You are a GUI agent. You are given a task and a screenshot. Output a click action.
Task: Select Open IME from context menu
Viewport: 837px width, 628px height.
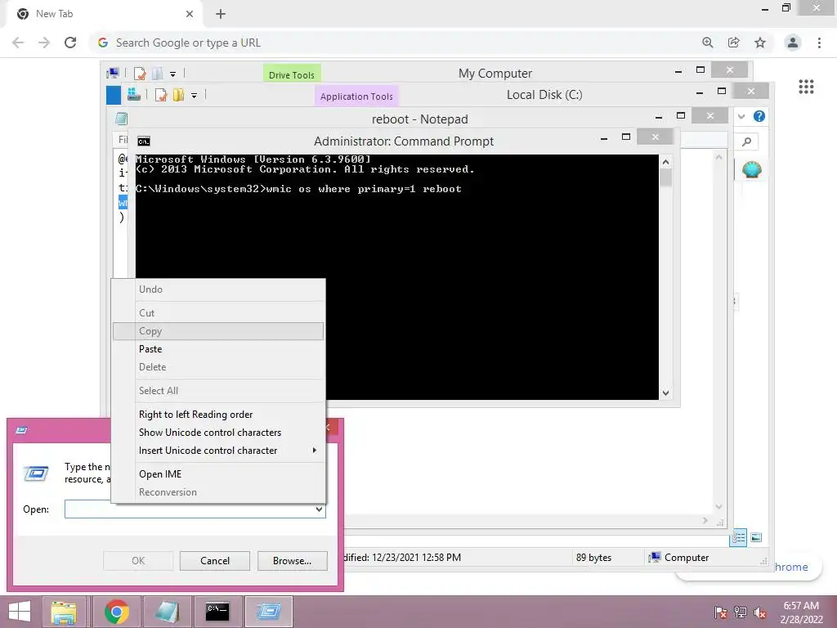pyautogui.click(x=218, y=474)
